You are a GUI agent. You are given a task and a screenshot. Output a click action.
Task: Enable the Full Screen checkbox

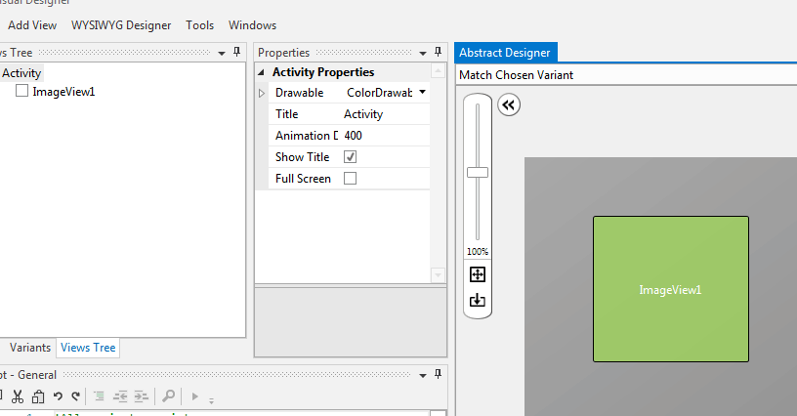351,179
